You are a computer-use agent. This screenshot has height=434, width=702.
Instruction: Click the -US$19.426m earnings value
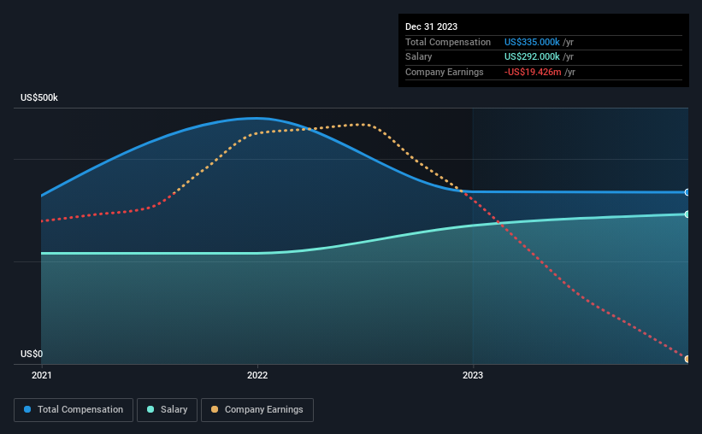point(533,72)
